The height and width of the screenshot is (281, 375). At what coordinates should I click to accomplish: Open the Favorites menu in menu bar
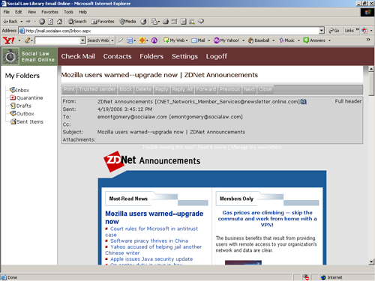tap(49, 12)
